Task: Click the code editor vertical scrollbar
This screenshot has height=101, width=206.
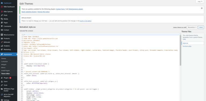Action: click(x=181, y=50)
